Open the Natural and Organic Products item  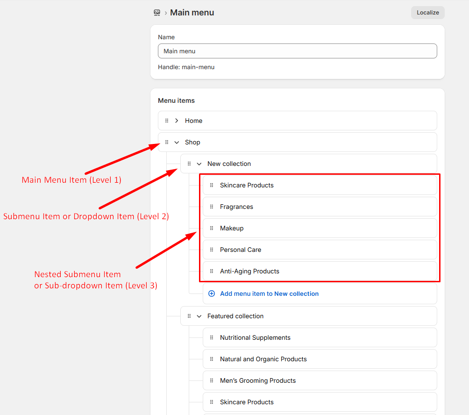320,359
